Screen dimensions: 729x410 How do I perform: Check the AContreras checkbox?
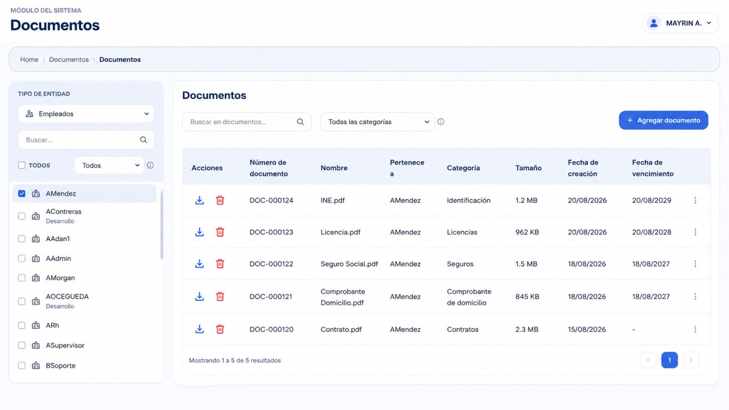coord(21,216)
